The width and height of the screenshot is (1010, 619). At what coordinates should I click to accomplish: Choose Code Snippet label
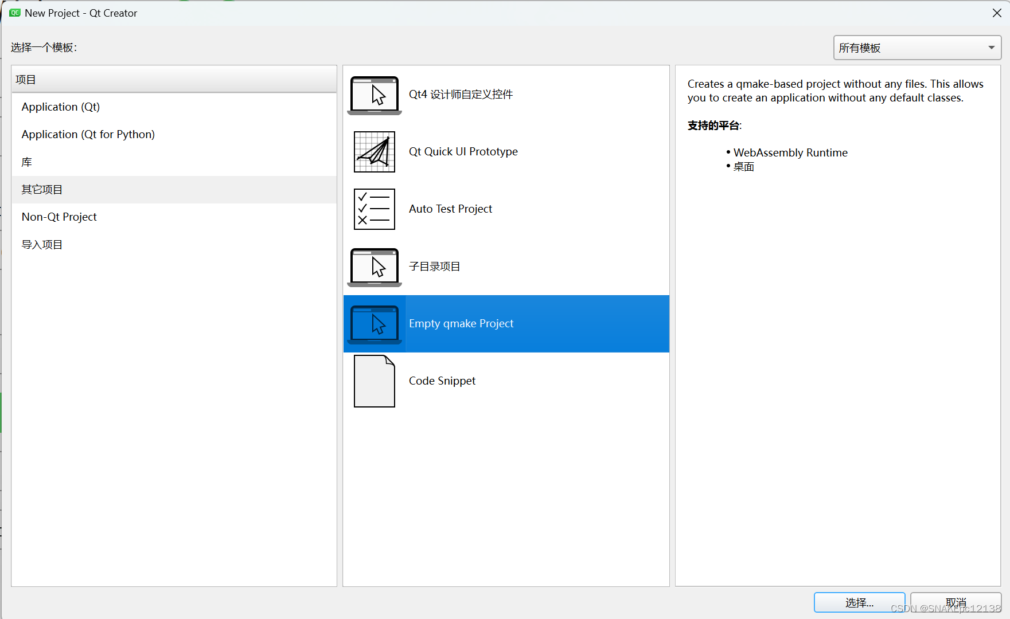tap(442, 381)
